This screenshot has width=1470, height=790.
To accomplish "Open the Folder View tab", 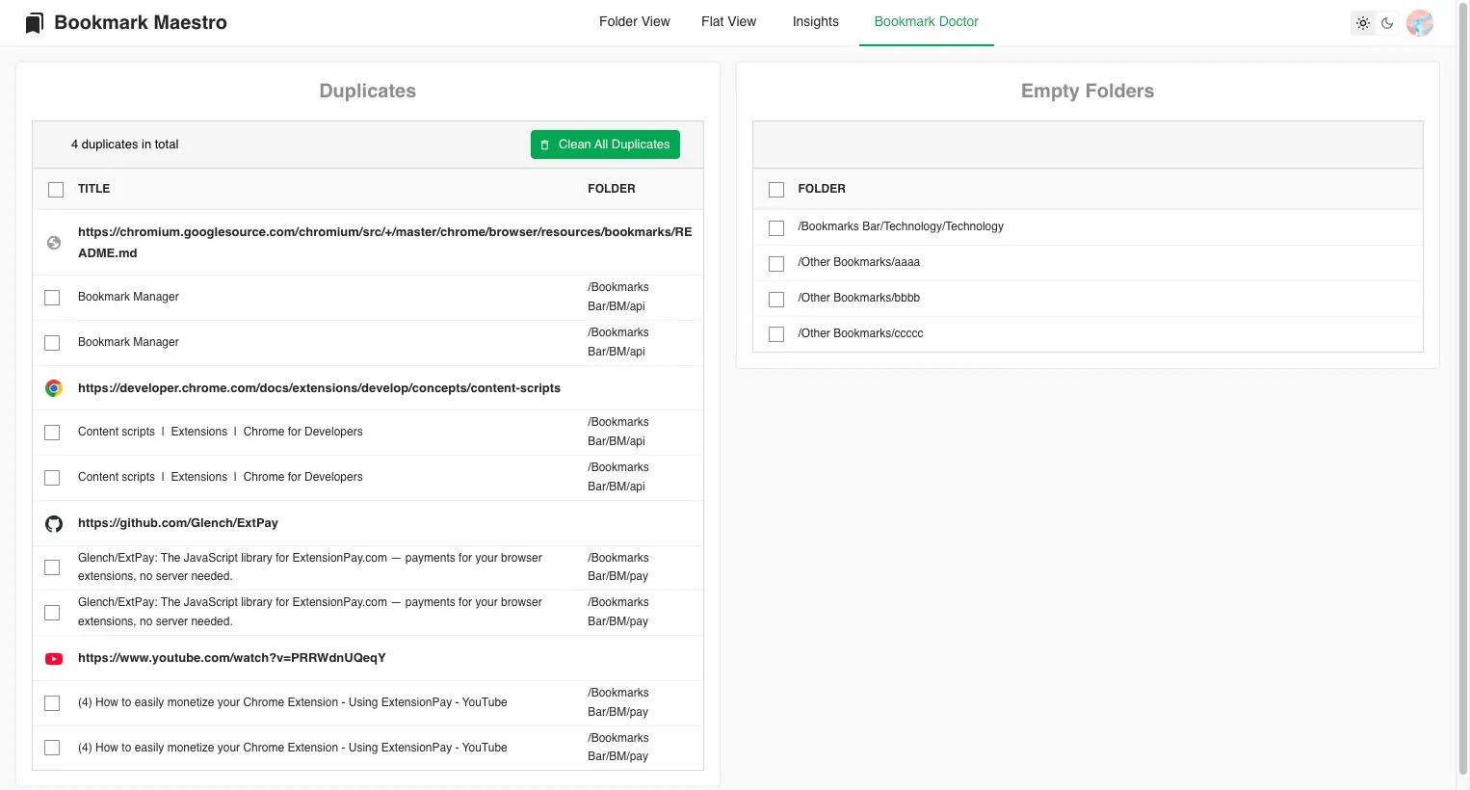I will (x=635, y=21).
